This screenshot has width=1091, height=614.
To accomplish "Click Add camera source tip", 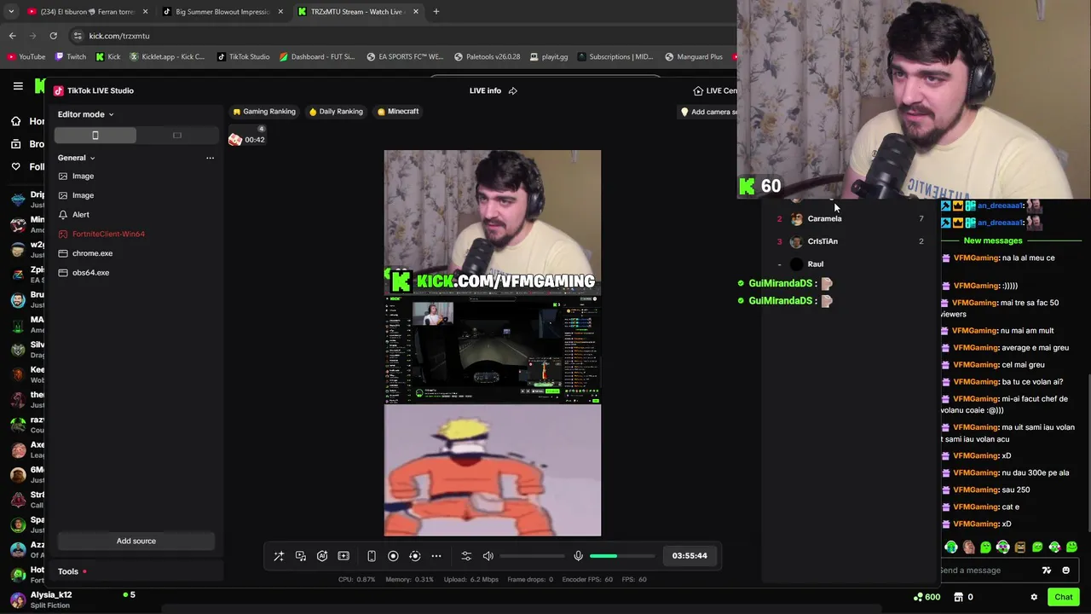I will point(707,112).
